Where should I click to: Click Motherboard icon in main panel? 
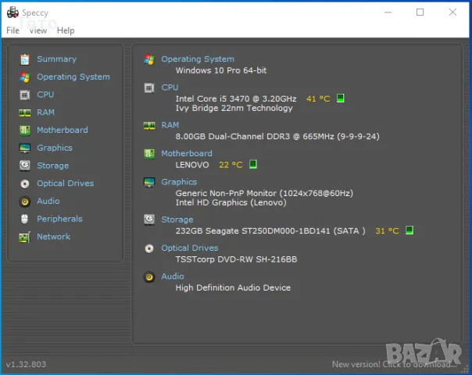(x=149, y=154)
